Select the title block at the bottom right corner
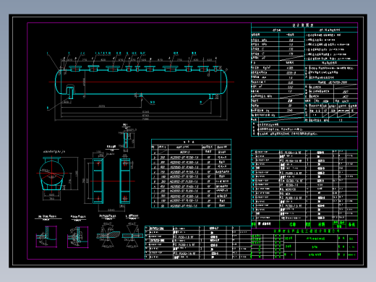The image size is (376, 282). 304,244
